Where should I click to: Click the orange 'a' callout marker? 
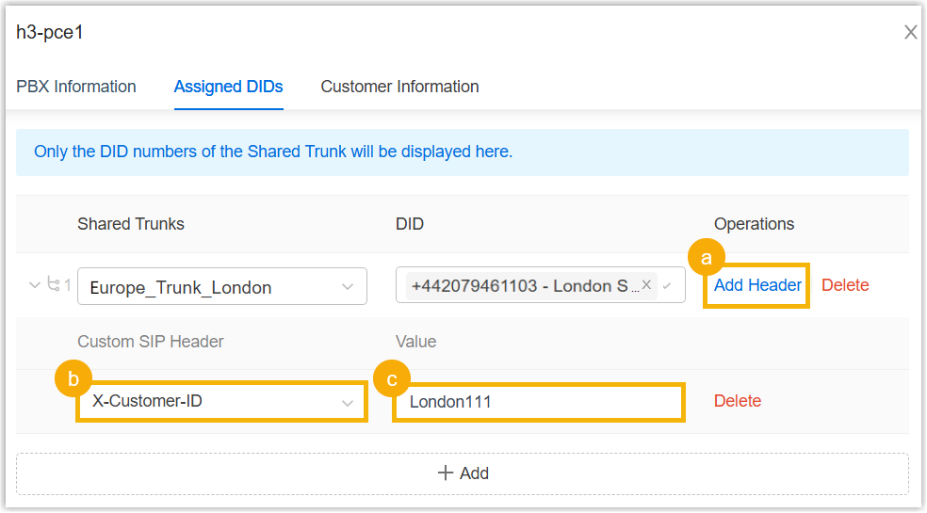click(x=707, y=256)
